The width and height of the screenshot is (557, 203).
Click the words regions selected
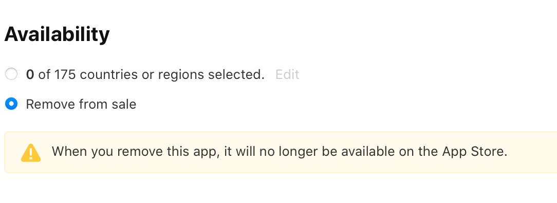211,75
